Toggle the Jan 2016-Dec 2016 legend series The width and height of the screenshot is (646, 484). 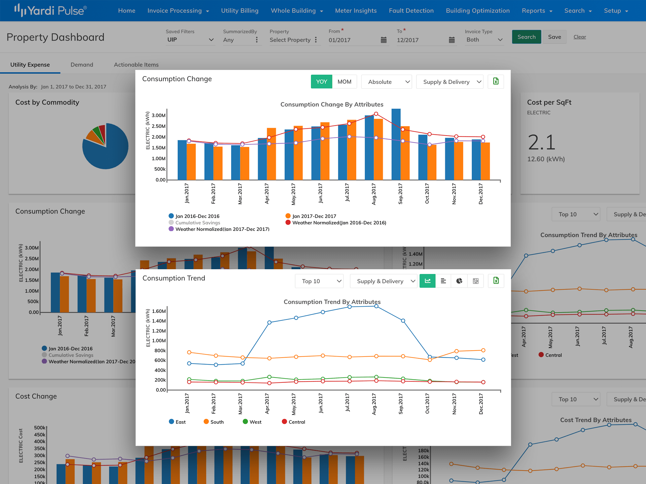[x=198, y=216]
